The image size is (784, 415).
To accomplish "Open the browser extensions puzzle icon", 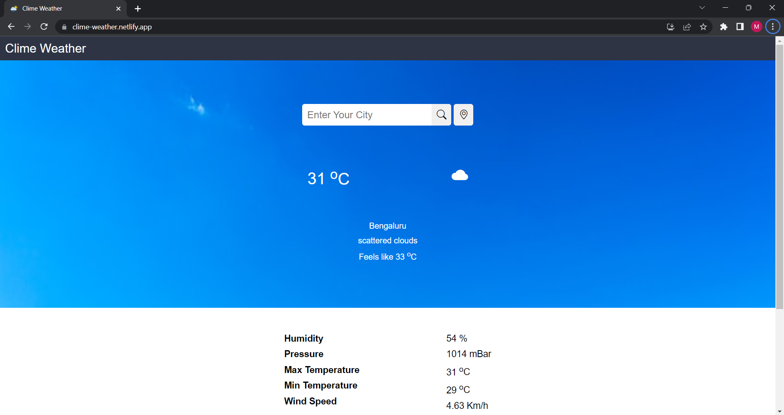I will pos(724,26).
